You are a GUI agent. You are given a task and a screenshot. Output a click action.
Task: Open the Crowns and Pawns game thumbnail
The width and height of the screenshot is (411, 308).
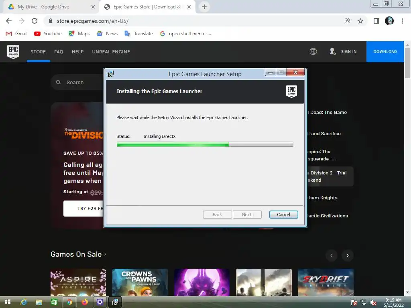tap(140, 282)
